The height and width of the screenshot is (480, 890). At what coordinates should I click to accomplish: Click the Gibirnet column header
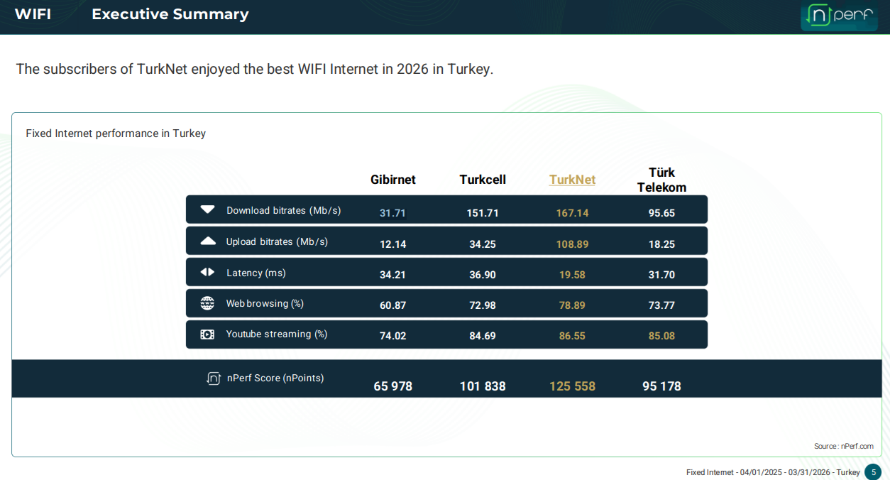[x=393, y=180]
